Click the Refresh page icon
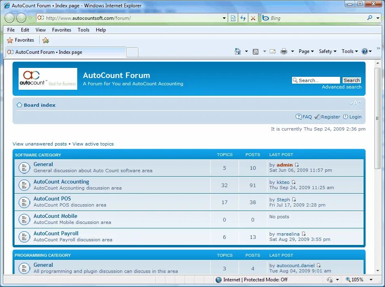Screen dimensions: 385x287 tap(243, 18)
